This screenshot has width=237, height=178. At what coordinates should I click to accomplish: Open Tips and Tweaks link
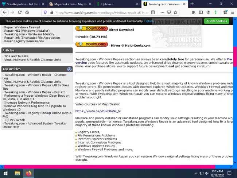pos(16,56)
